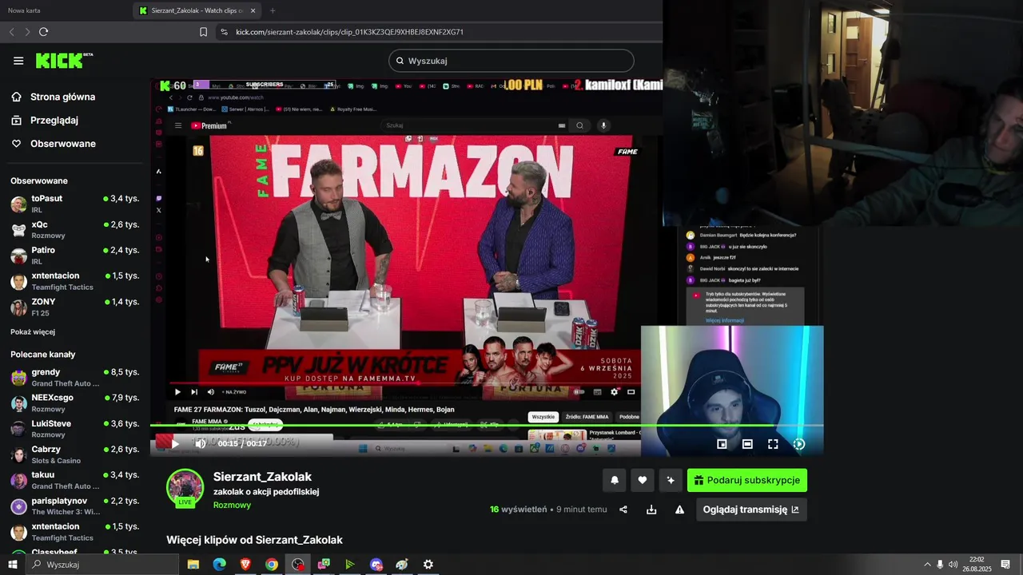Open the takuu recommended channel
The width and height of the screenshot is (1023, 575).
tap(74, 480)
